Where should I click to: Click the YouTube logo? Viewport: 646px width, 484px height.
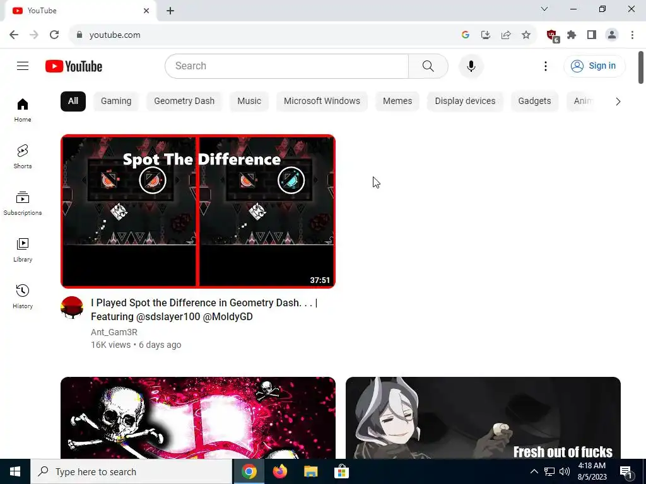coord(74,66)
